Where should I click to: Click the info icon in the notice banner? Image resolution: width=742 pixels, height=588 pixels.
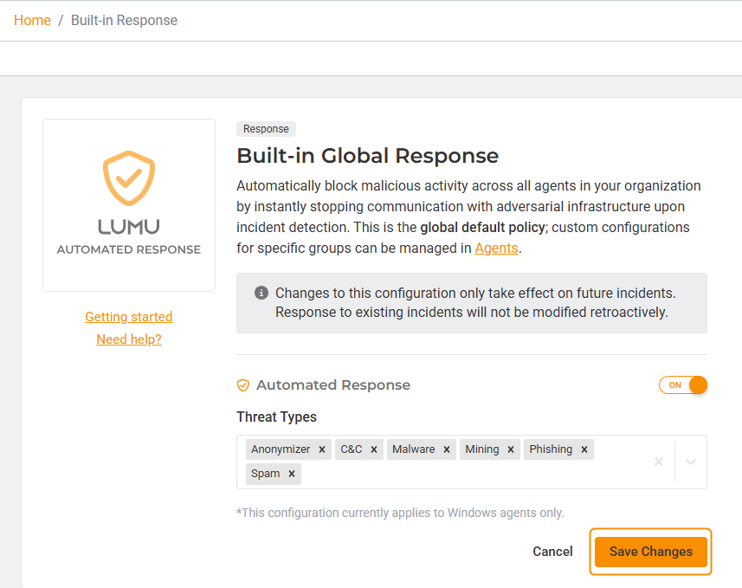pyautogui.click(x=261, y=294)
